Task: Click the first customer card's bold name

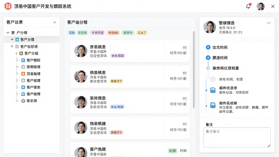Action: [98, 47]
